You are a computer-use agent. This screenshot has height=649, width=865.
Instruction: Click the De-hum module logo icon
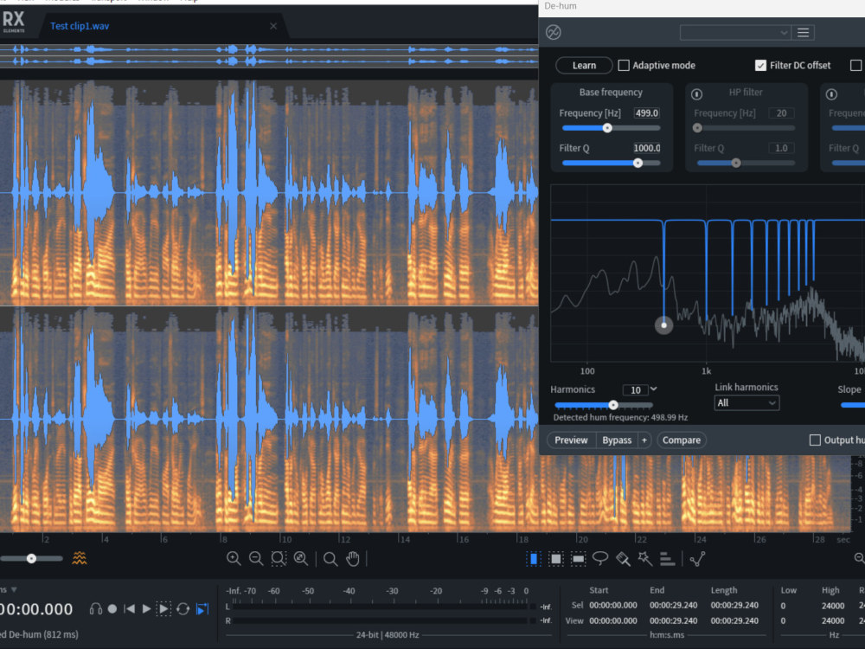click(x=554, y=33)
